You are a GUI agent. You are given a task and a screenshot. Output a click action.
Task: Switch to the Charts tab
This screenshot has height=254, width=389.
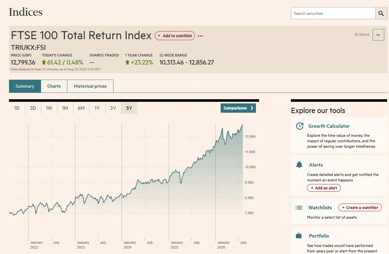click(x=54, y=86)
